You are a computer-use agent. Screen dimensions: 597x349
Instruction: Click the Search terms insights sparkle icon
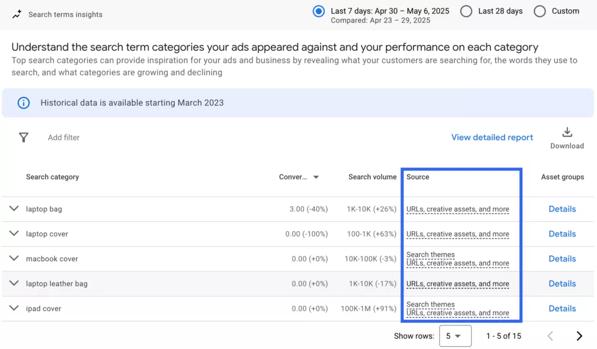coord(17,15)
